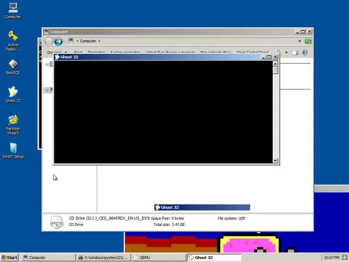
Task: Open the Computer desktop icon
Action: click(13, 11)
